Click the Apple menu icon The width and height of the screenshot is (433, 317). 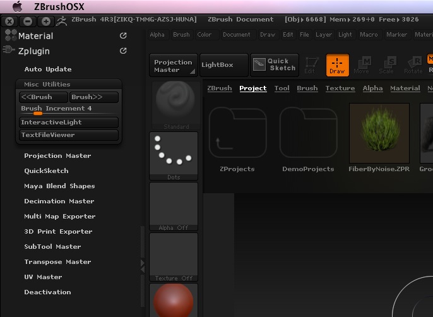pos(18,6)
